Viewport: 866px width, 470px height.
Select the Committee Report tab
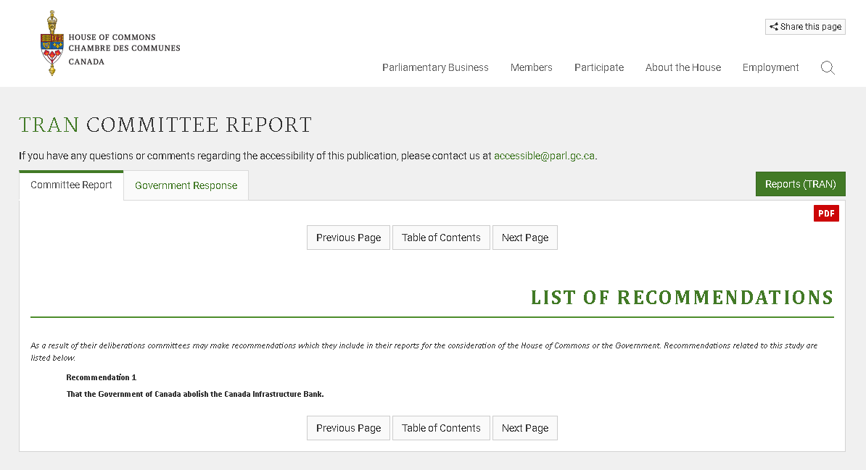(x=71, y=185)
